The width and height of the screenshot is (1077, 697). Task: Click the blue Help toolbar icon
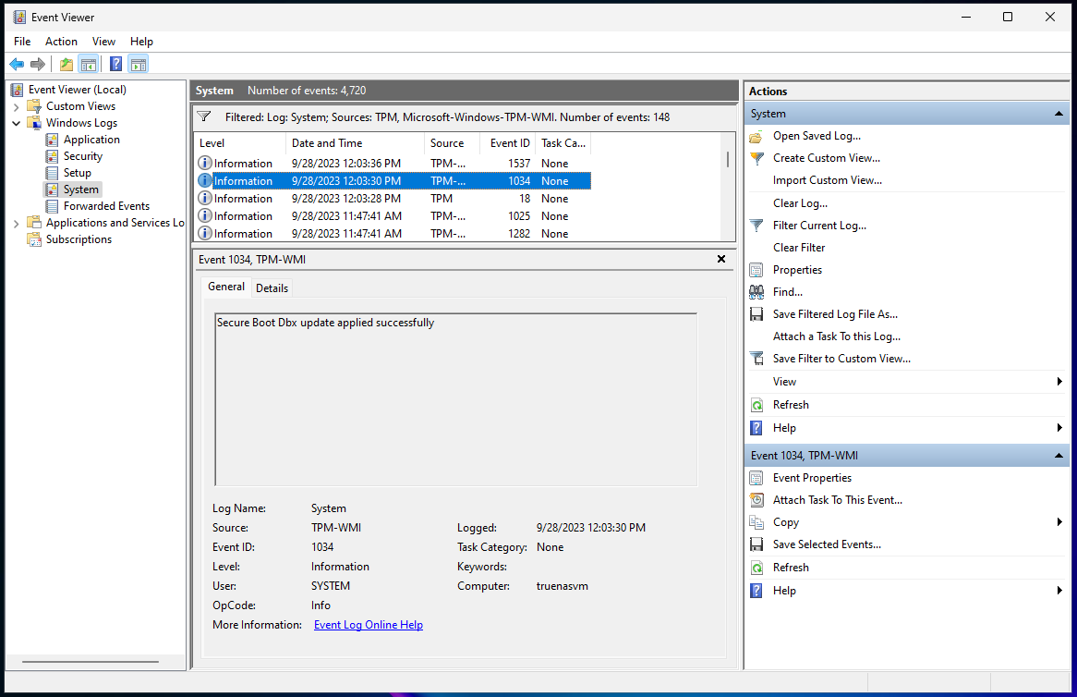[116, 65]
